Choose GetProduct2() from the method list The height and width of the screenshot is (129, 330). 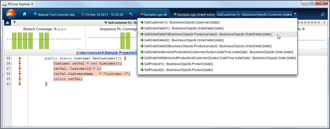pos(178,70)
